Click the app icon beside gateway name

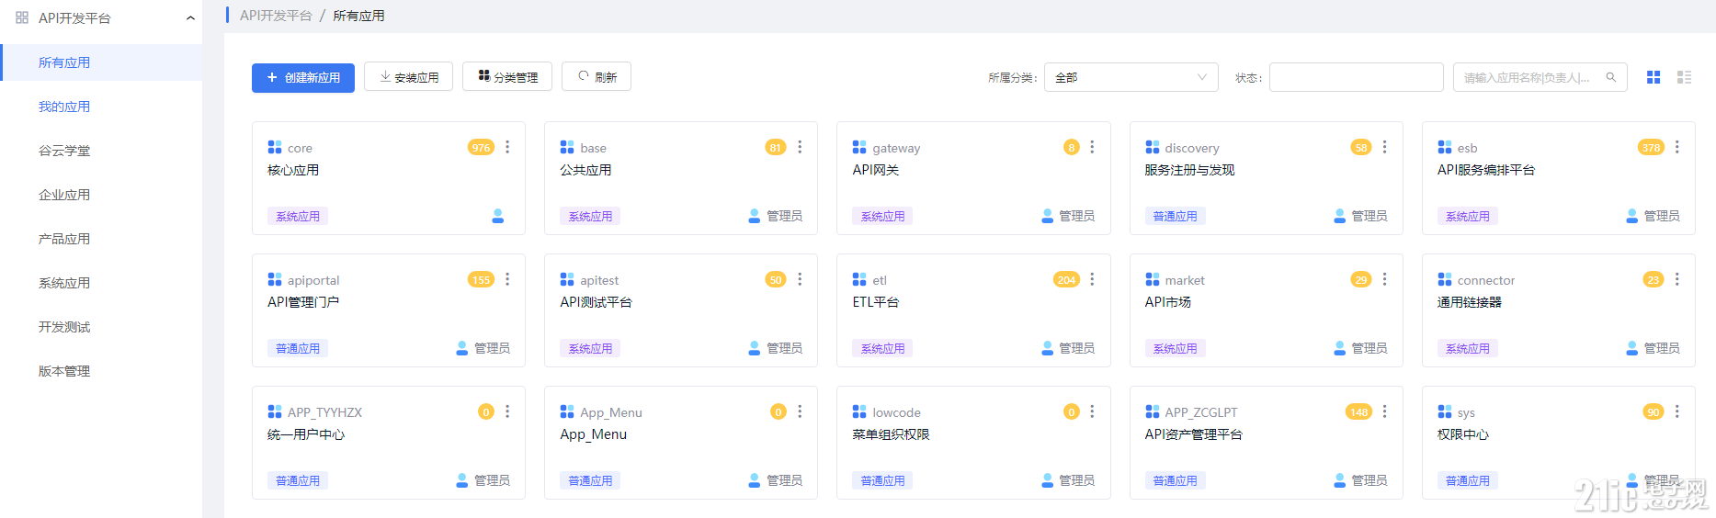point(859,147)
